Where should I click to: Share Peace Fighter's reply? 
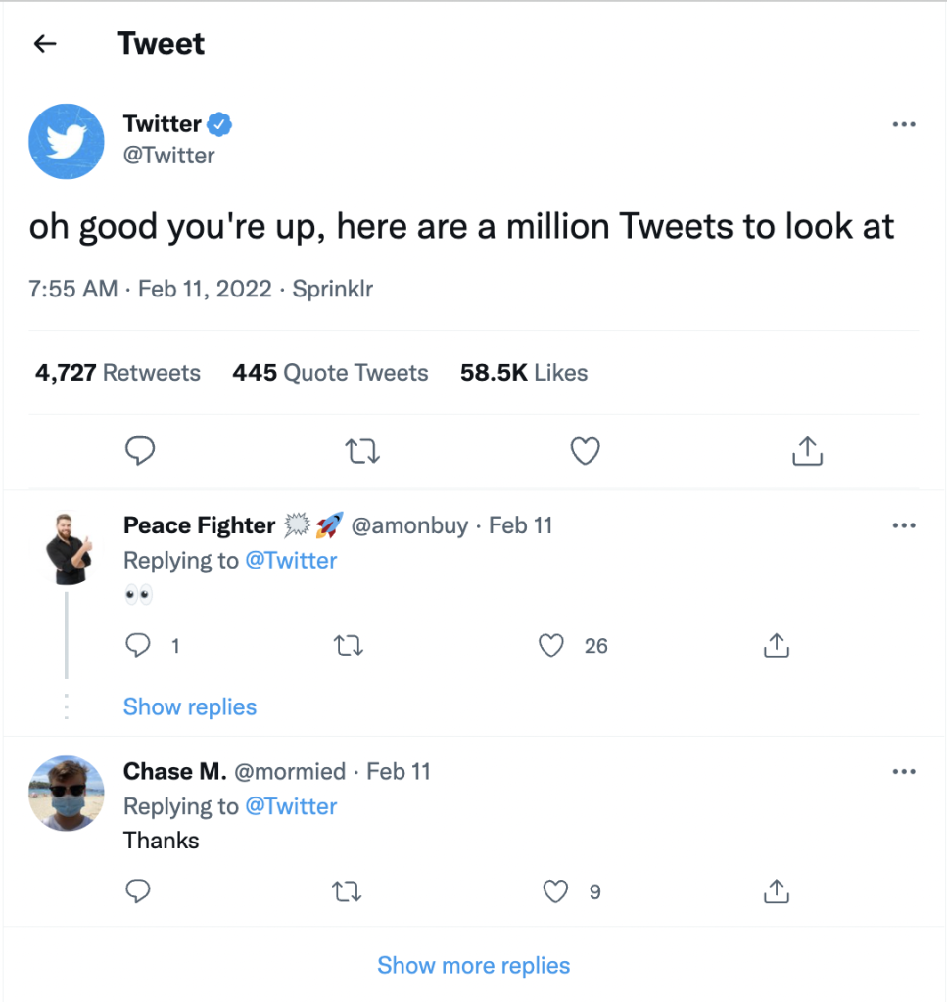(x=776, y=646)
